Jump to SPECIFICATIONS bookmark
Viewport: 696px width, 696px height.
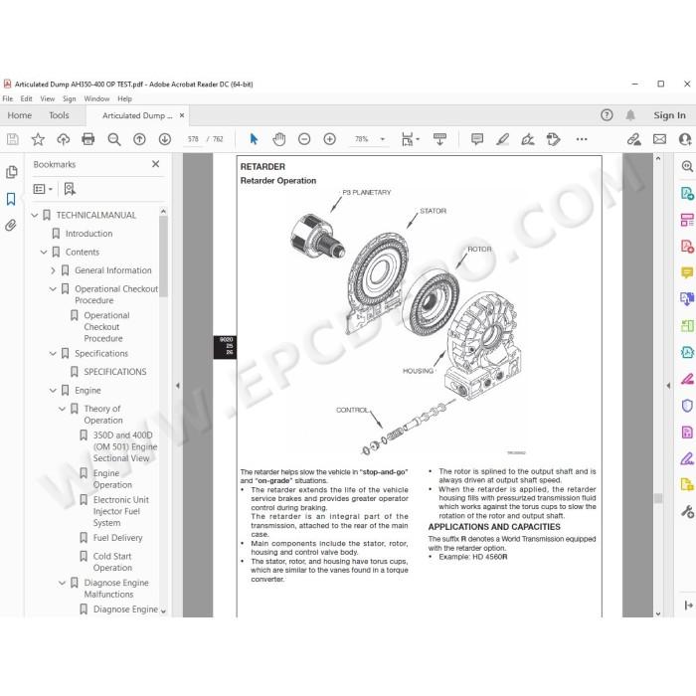pyautogui.click(x=115, y=372)
